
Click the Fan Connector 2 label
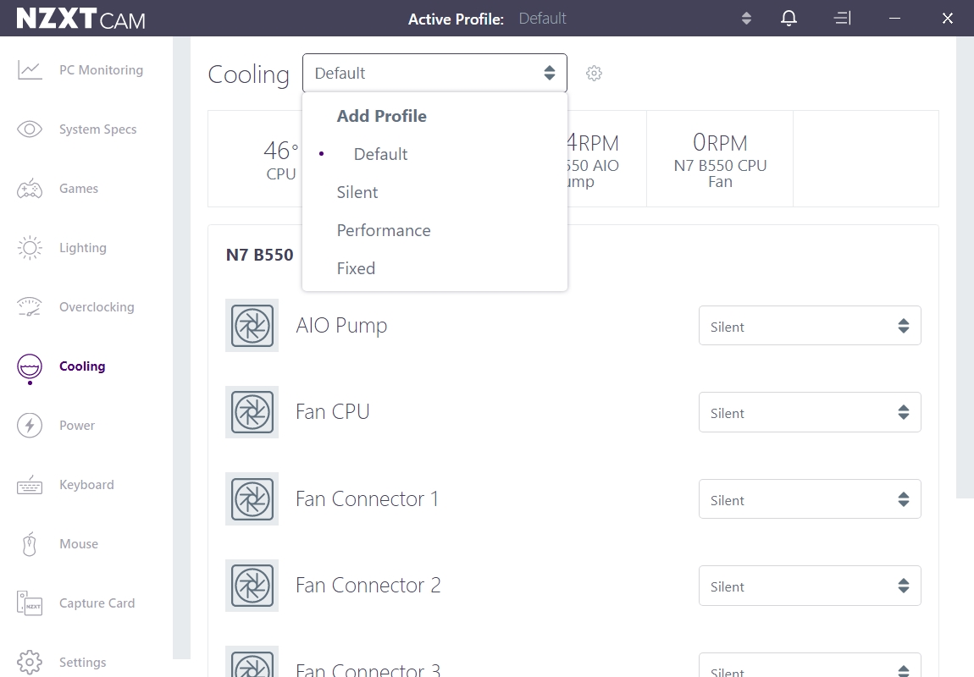click(x=368, y=585)
